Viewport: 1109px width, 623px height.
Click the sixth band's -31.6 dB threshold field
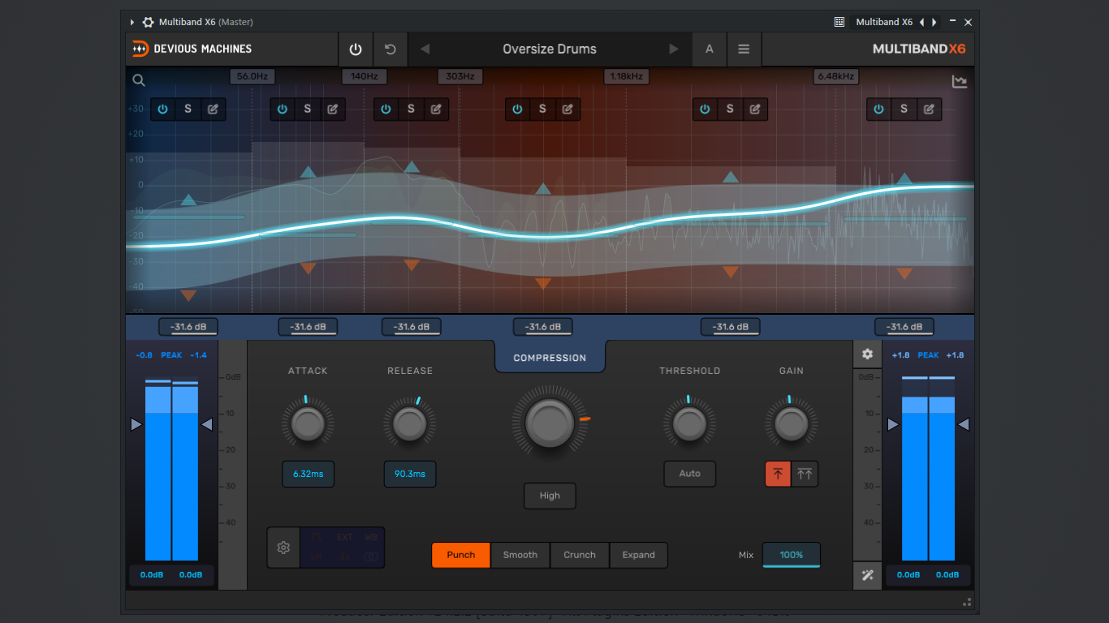coord(904,327)
